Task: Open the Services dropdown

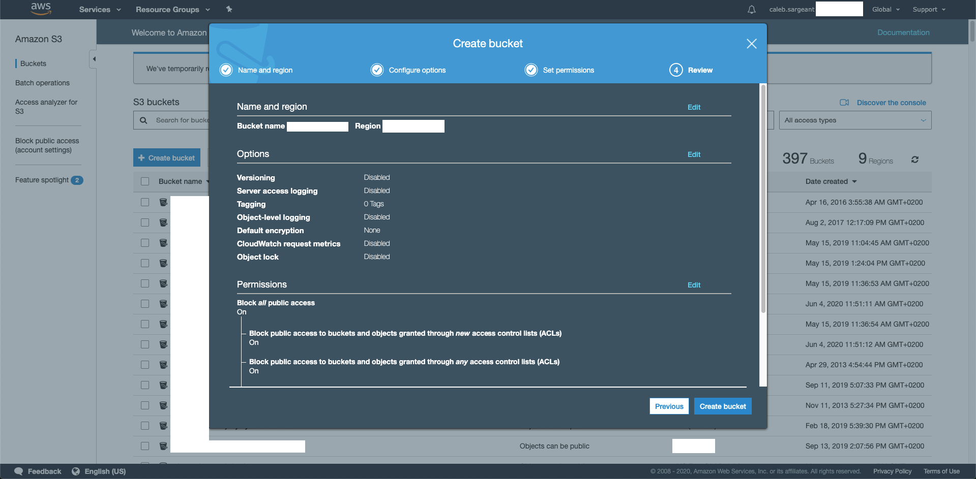Action: 100,10
